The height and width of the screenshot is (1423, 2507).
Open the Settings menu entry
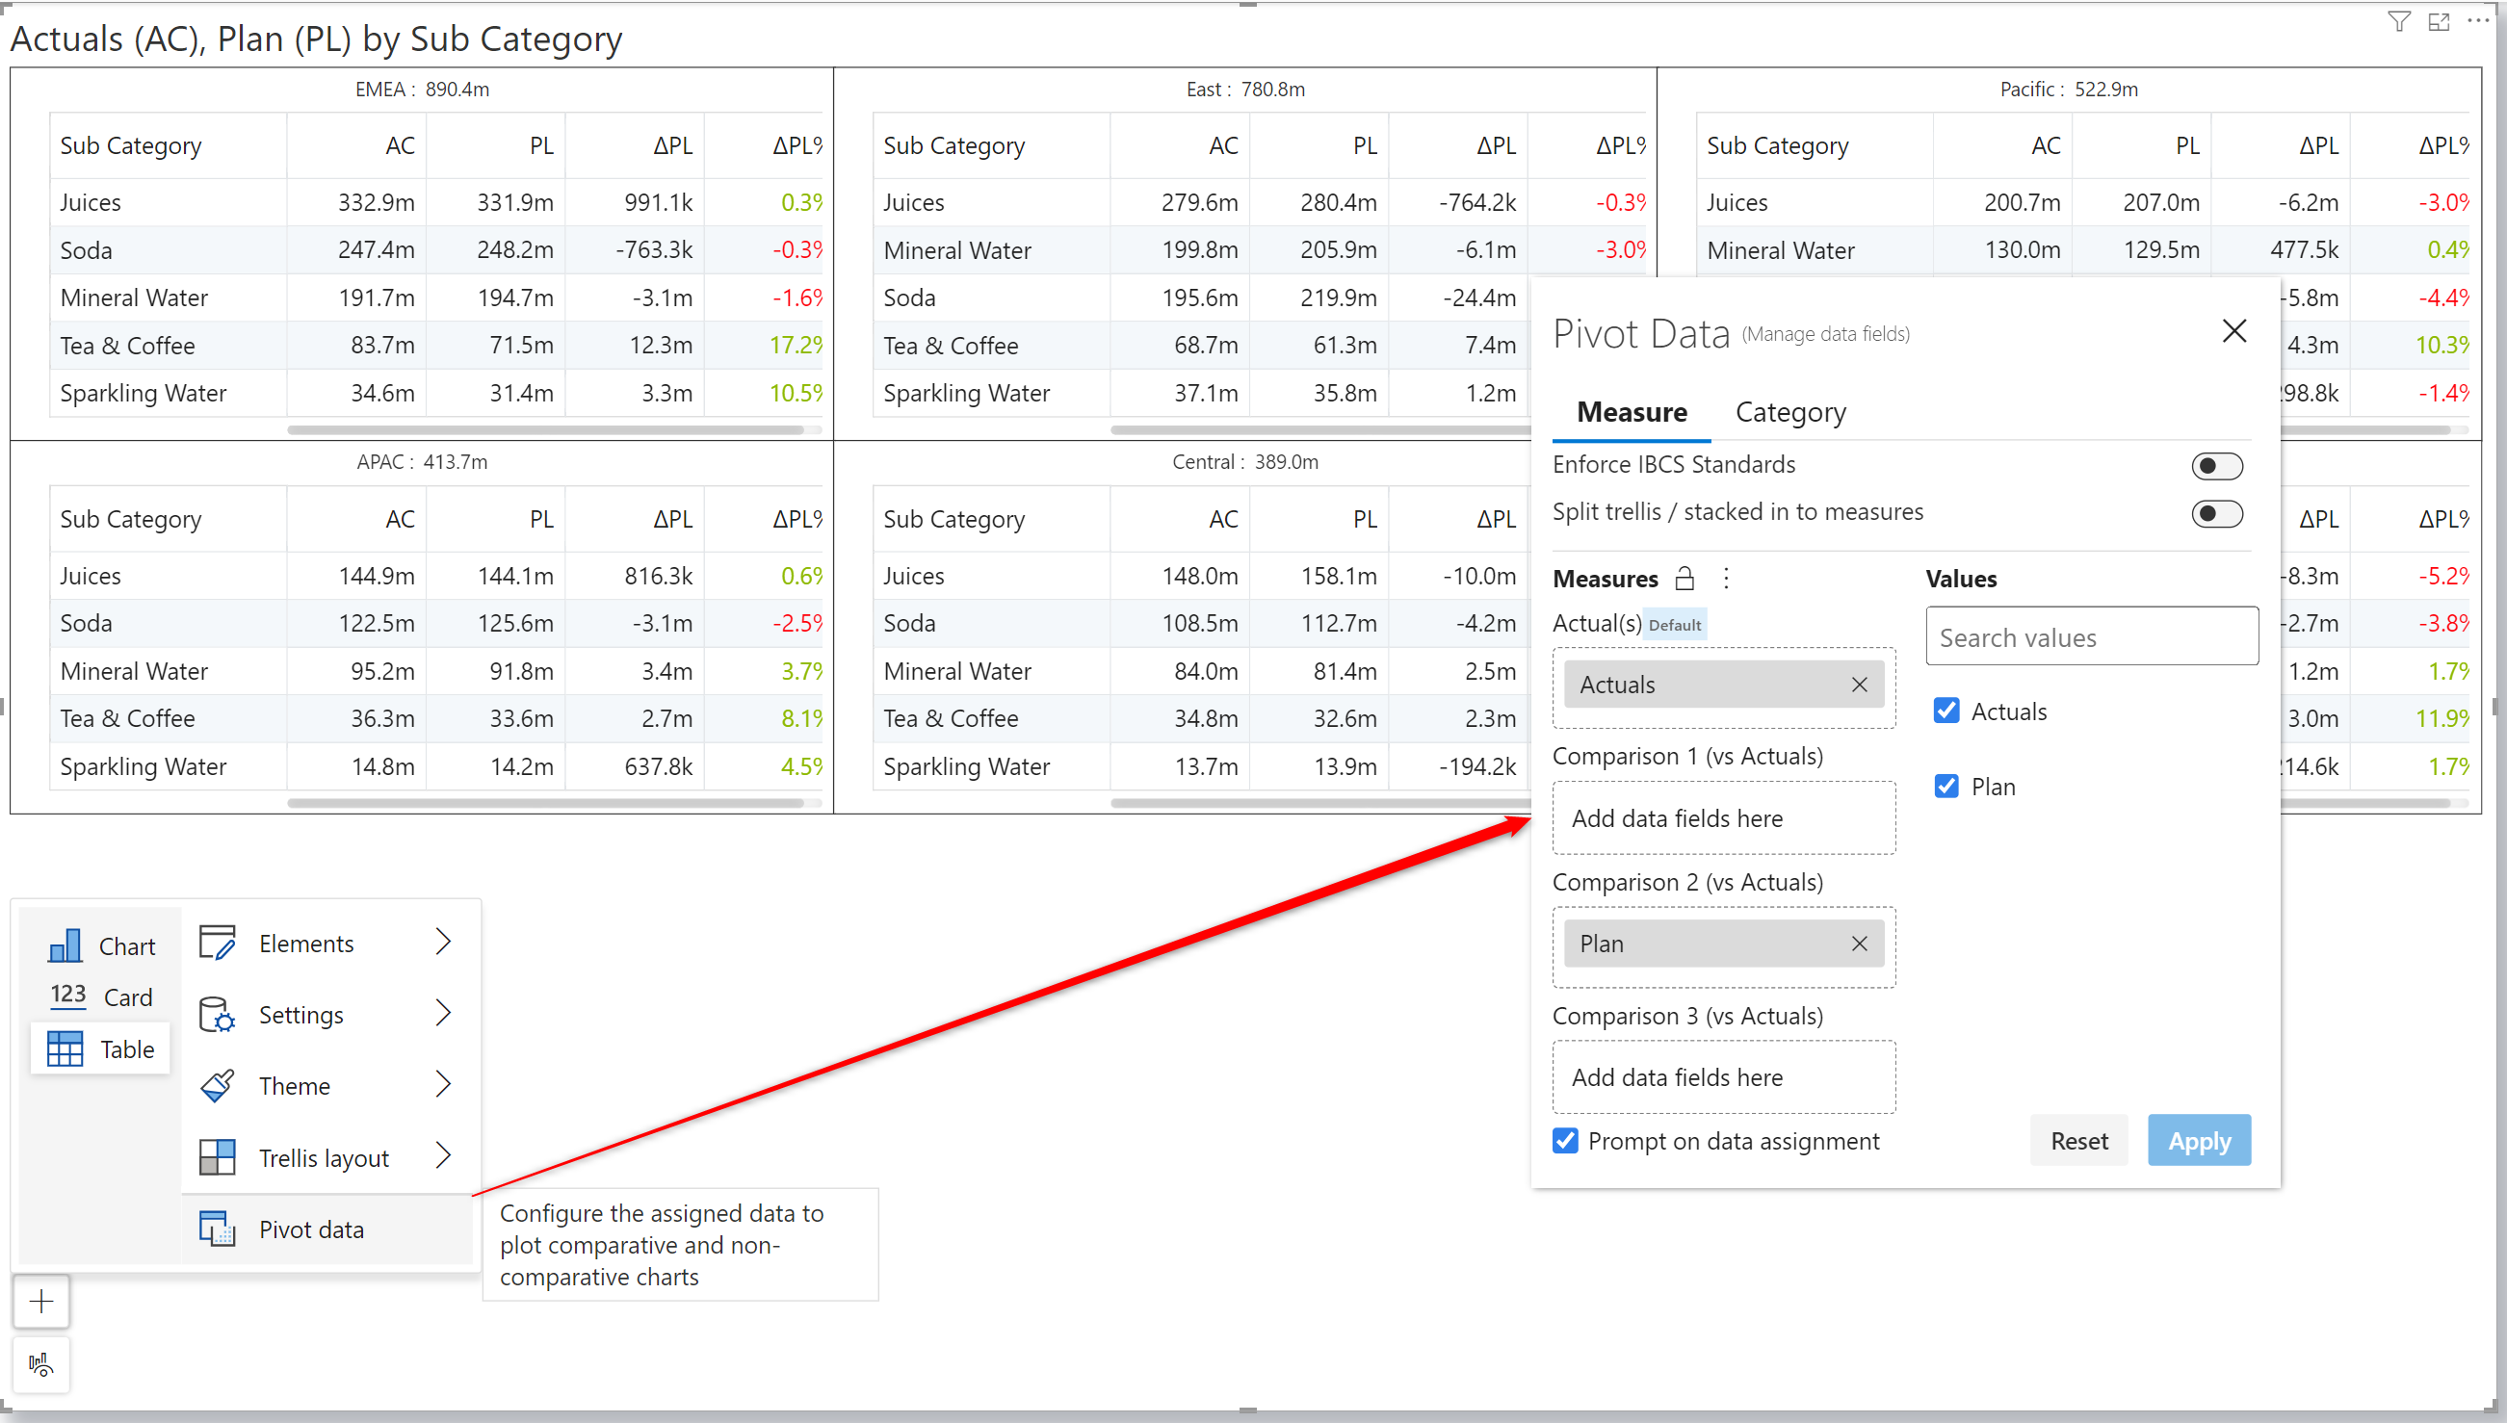[301, 1015]
